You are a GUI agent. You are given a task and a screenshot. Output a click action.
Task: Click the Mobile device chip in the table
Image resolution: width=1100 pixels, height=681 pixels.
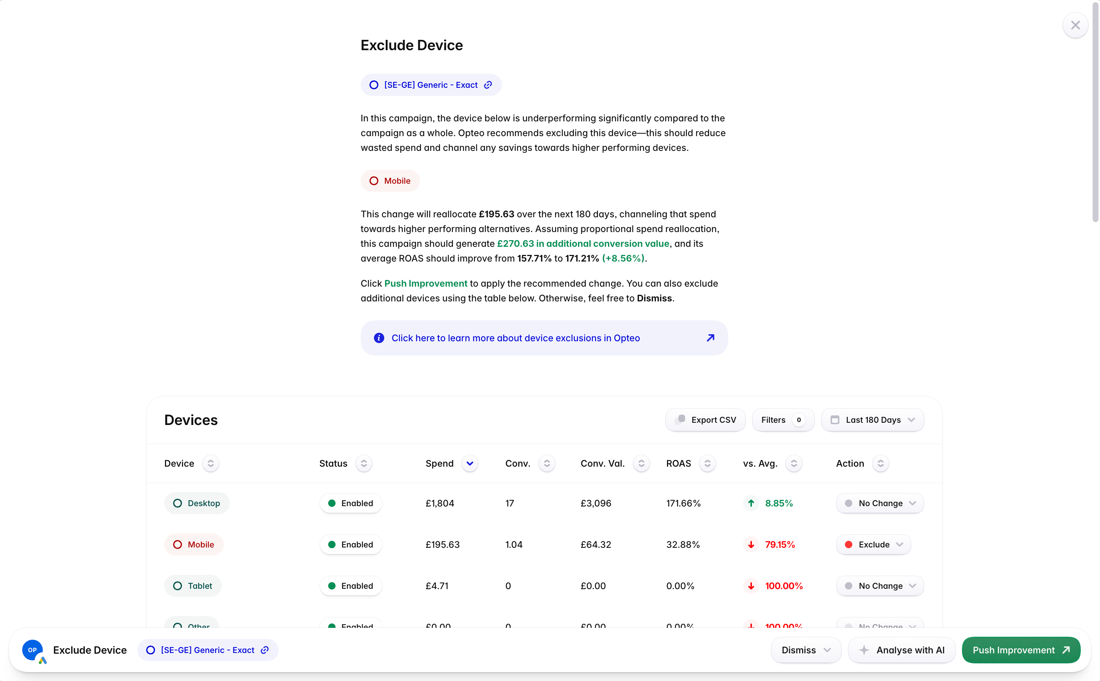coord(194,545)
